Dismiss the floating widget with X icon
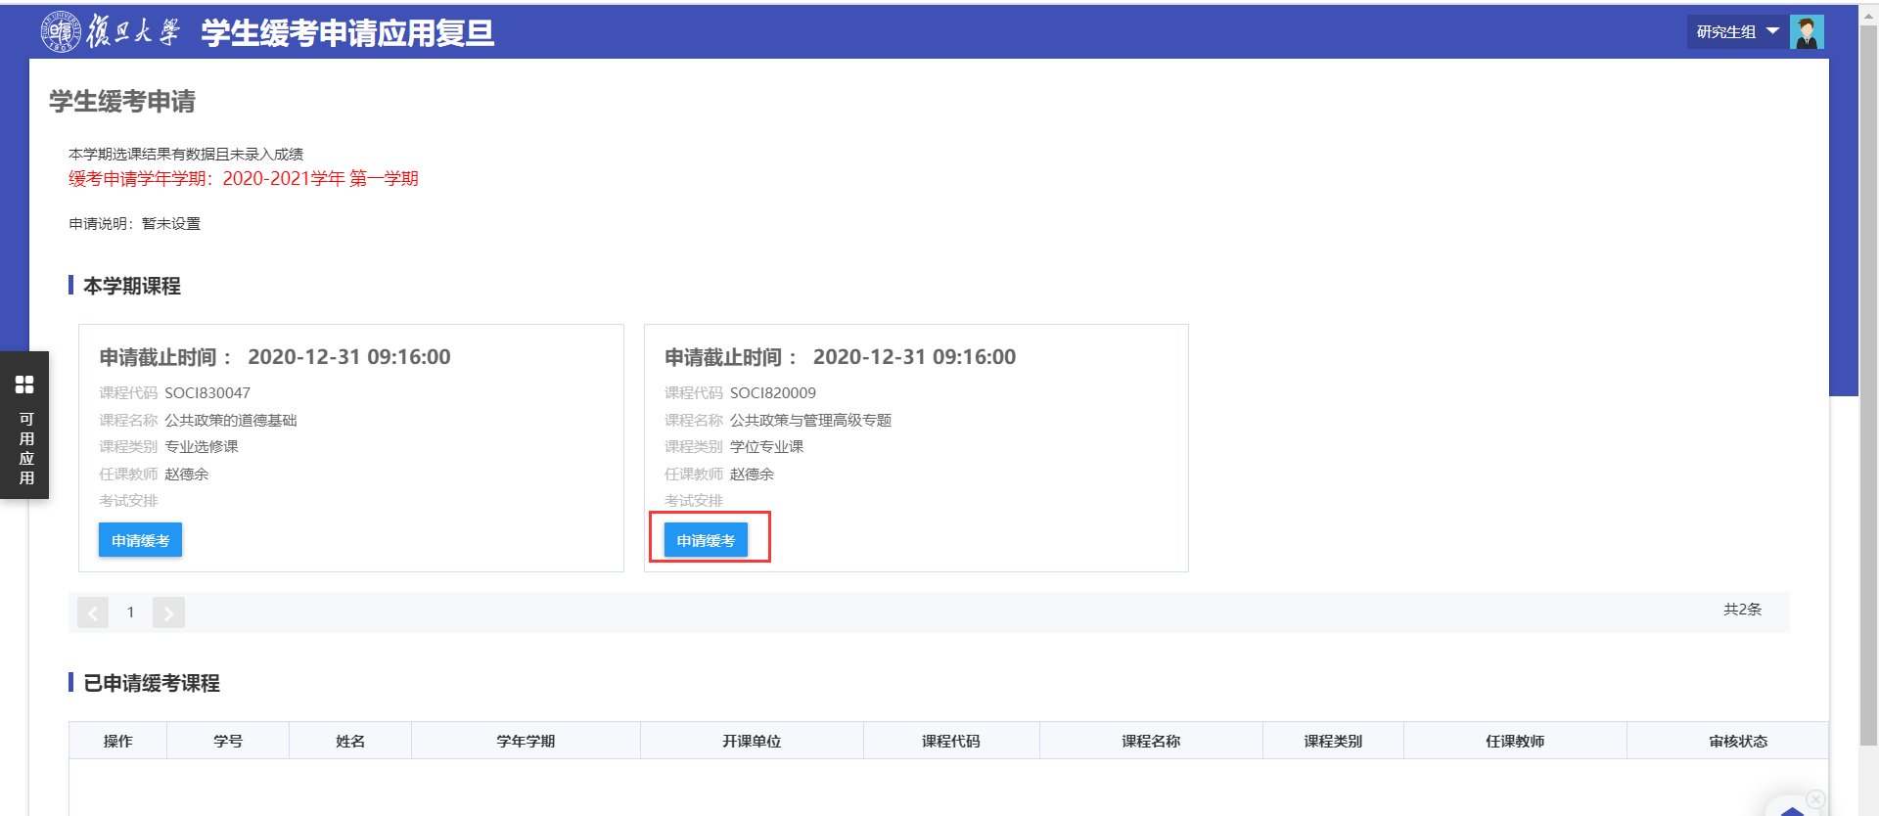The image size is (1879, 816). pos(1815,799)
